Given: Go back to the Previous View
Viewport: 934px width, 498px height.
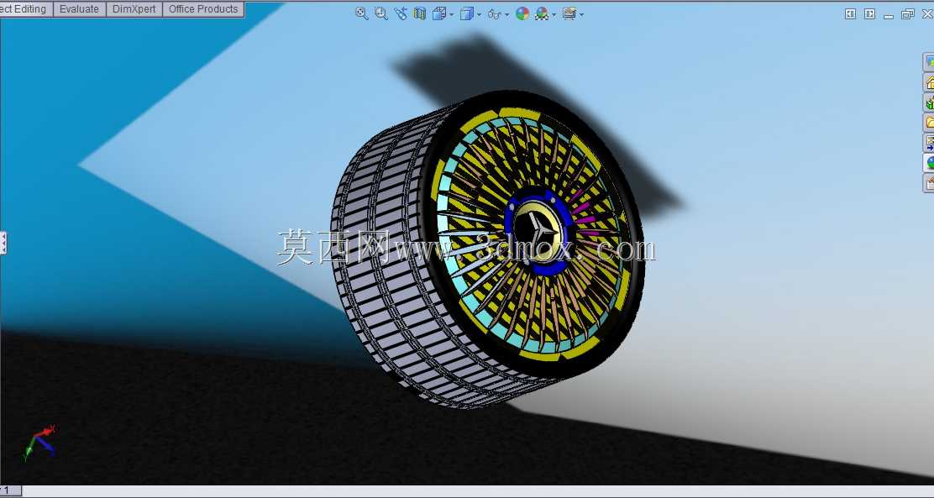Looking at the screenshot, I should (x=401, y=13).
